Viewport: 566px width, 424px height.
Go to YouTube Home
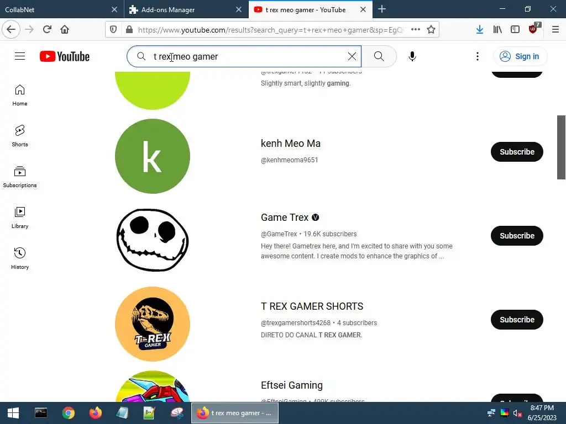pyautogui.click(x=20, y=95)
